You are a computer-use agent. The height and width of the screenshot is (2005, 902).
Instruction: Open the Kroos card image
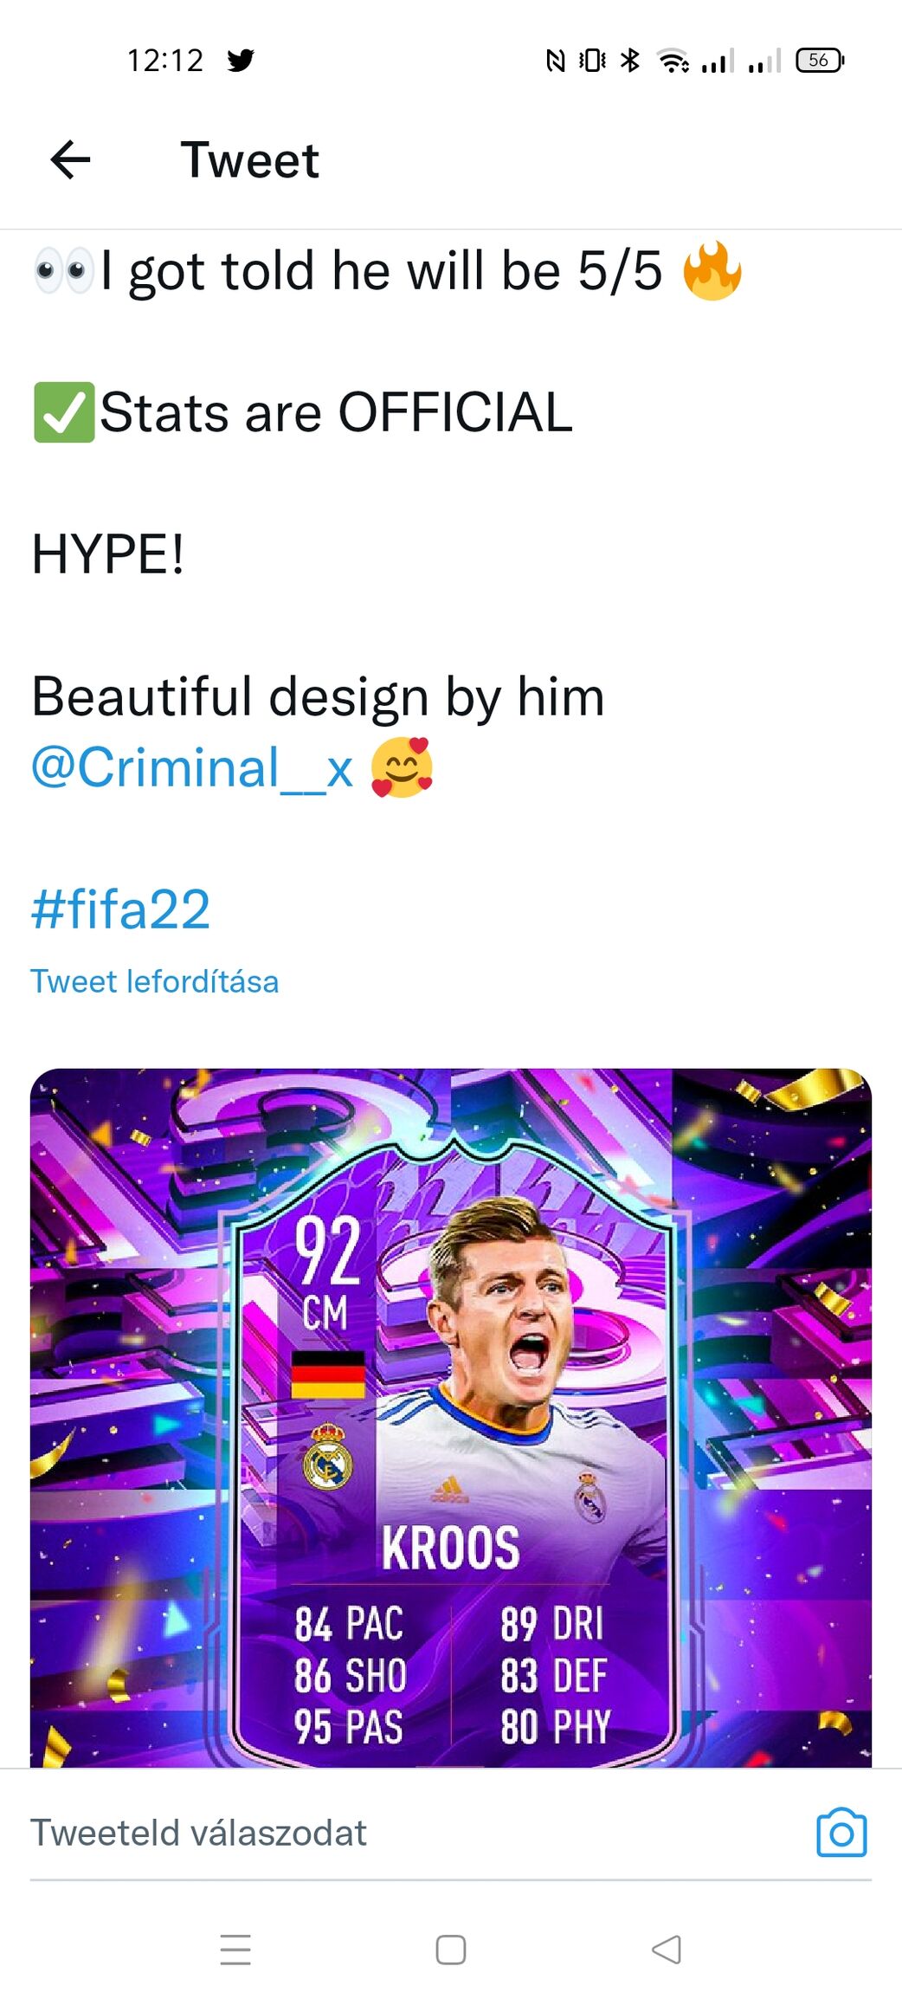(450, 1418)
